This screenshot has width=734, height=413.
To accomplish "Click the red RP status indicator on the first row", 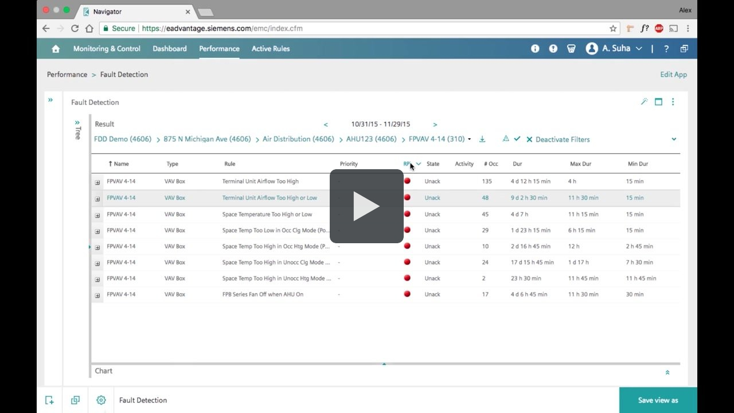I will click(407, 181).
